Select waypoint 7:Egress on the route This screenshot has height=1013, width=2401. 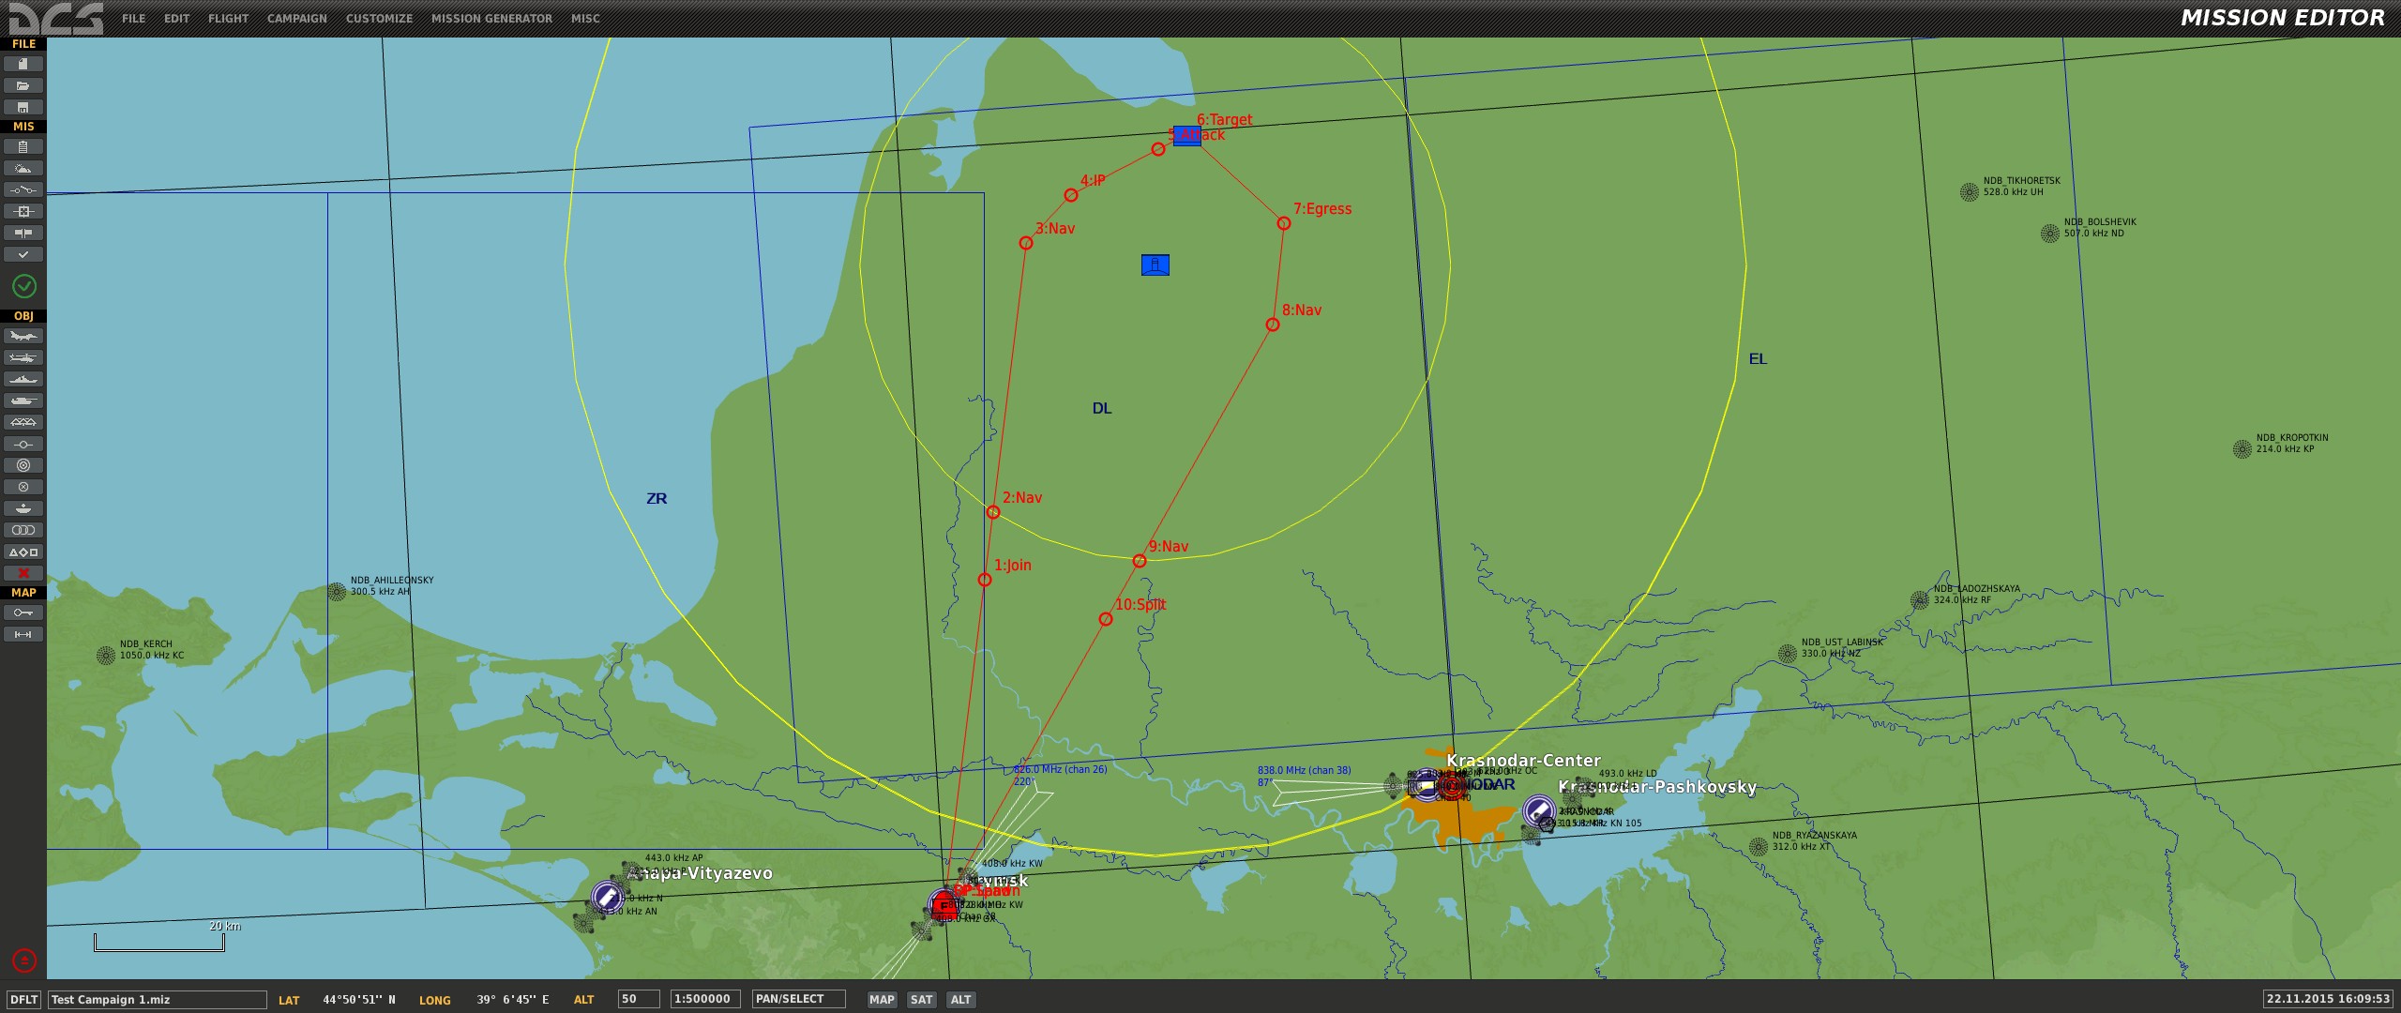coord(1284,223)
